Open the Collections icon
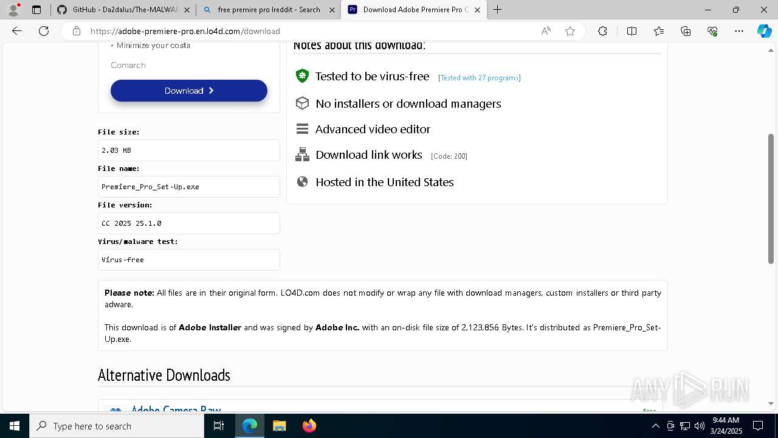This screenshot has width=778, height=438. [x=686, y=31]
